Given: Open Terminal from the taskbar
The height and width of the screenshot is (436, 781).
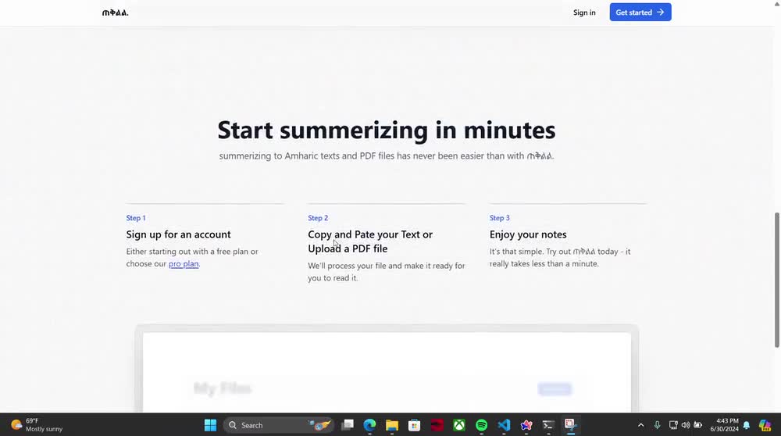Looking at the screenshot, I should coord(548,425).
